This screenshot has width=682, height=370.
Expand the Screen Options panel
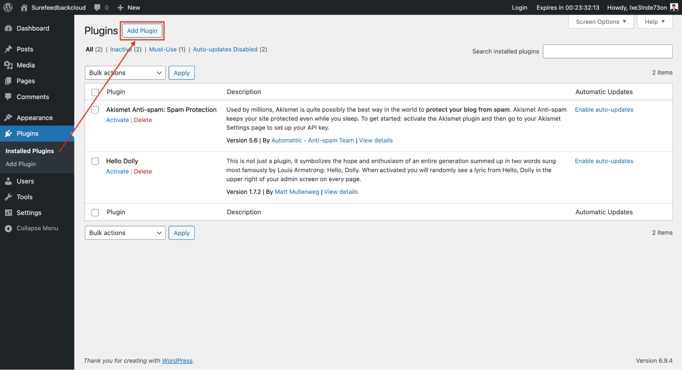pyautogui.click(x=600, y=22)
